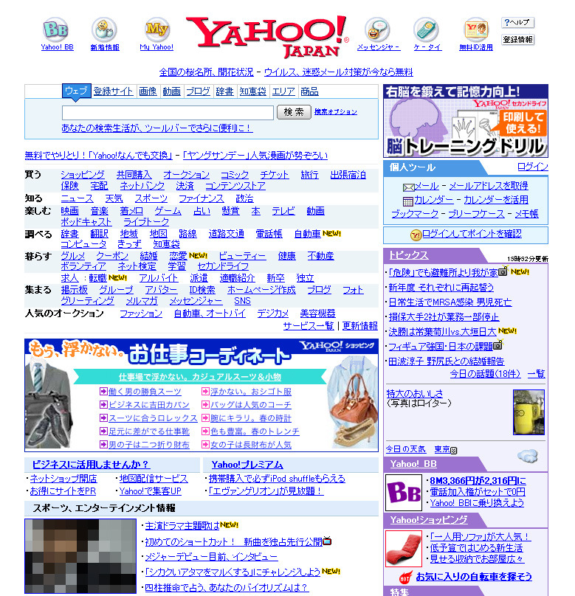The height and width of the screenshot is (596, 575).
Task: Click the Tokyo weather cloud icon
Action: [x=528, y=455]
